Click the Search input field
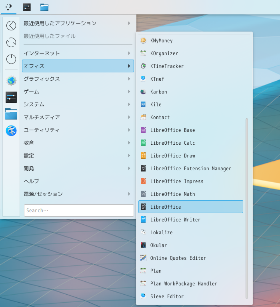 79,211
